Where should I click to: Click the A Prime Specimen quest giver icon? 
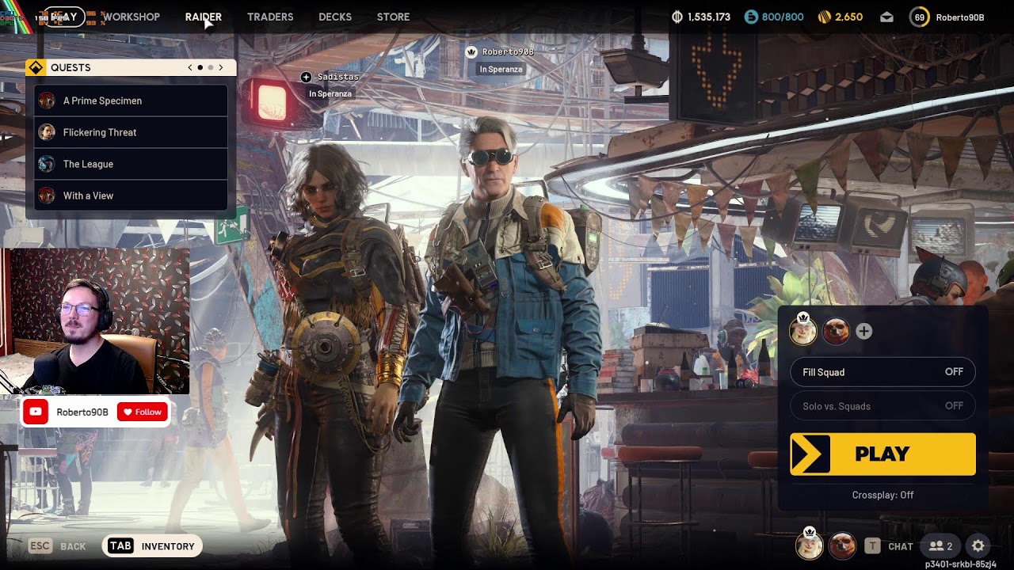coord(47,101)
